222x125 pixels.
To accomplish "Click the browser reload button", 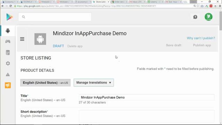I will point(11,6).
